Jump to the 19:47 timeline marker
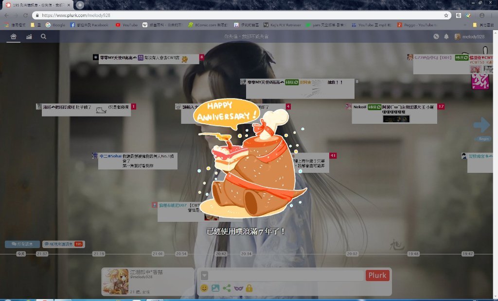The height and width of the screenshot is (301, 498). 468,254
